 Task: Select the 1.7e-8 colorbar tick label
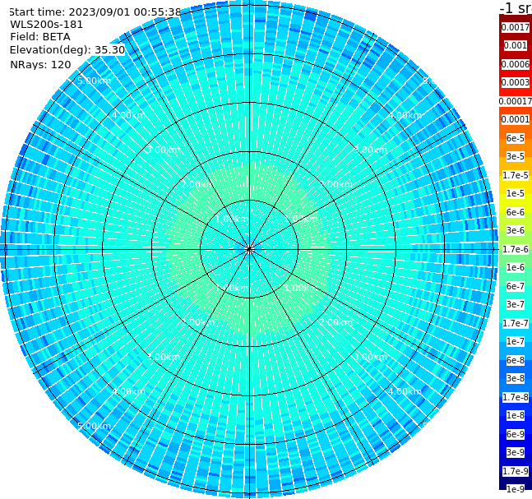pos(516,397)
